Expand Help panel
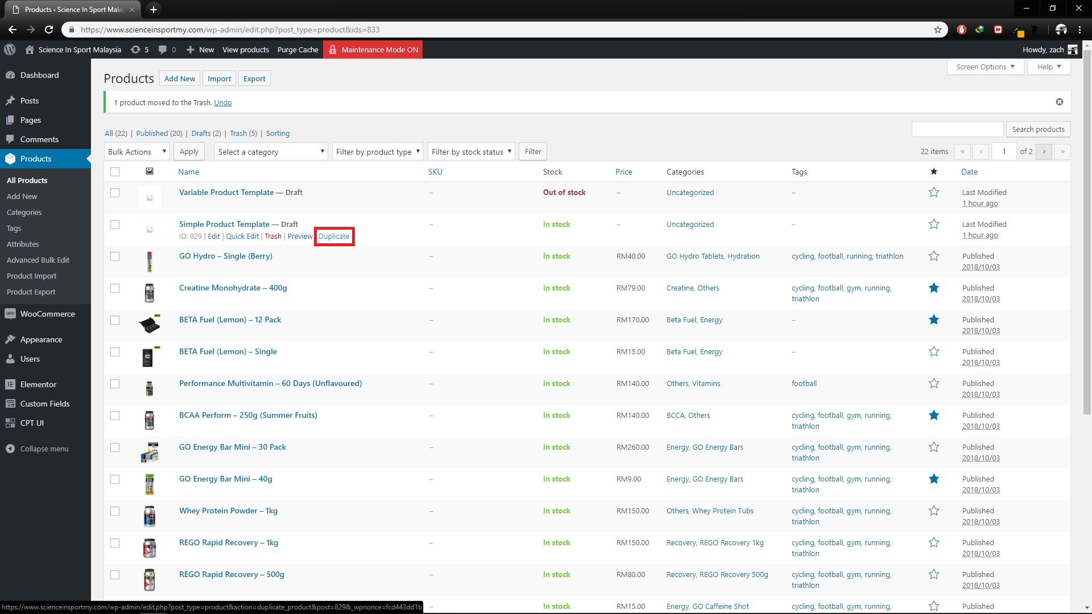The height and width of the screenshot is (614, 1092). click(1049, 67)
